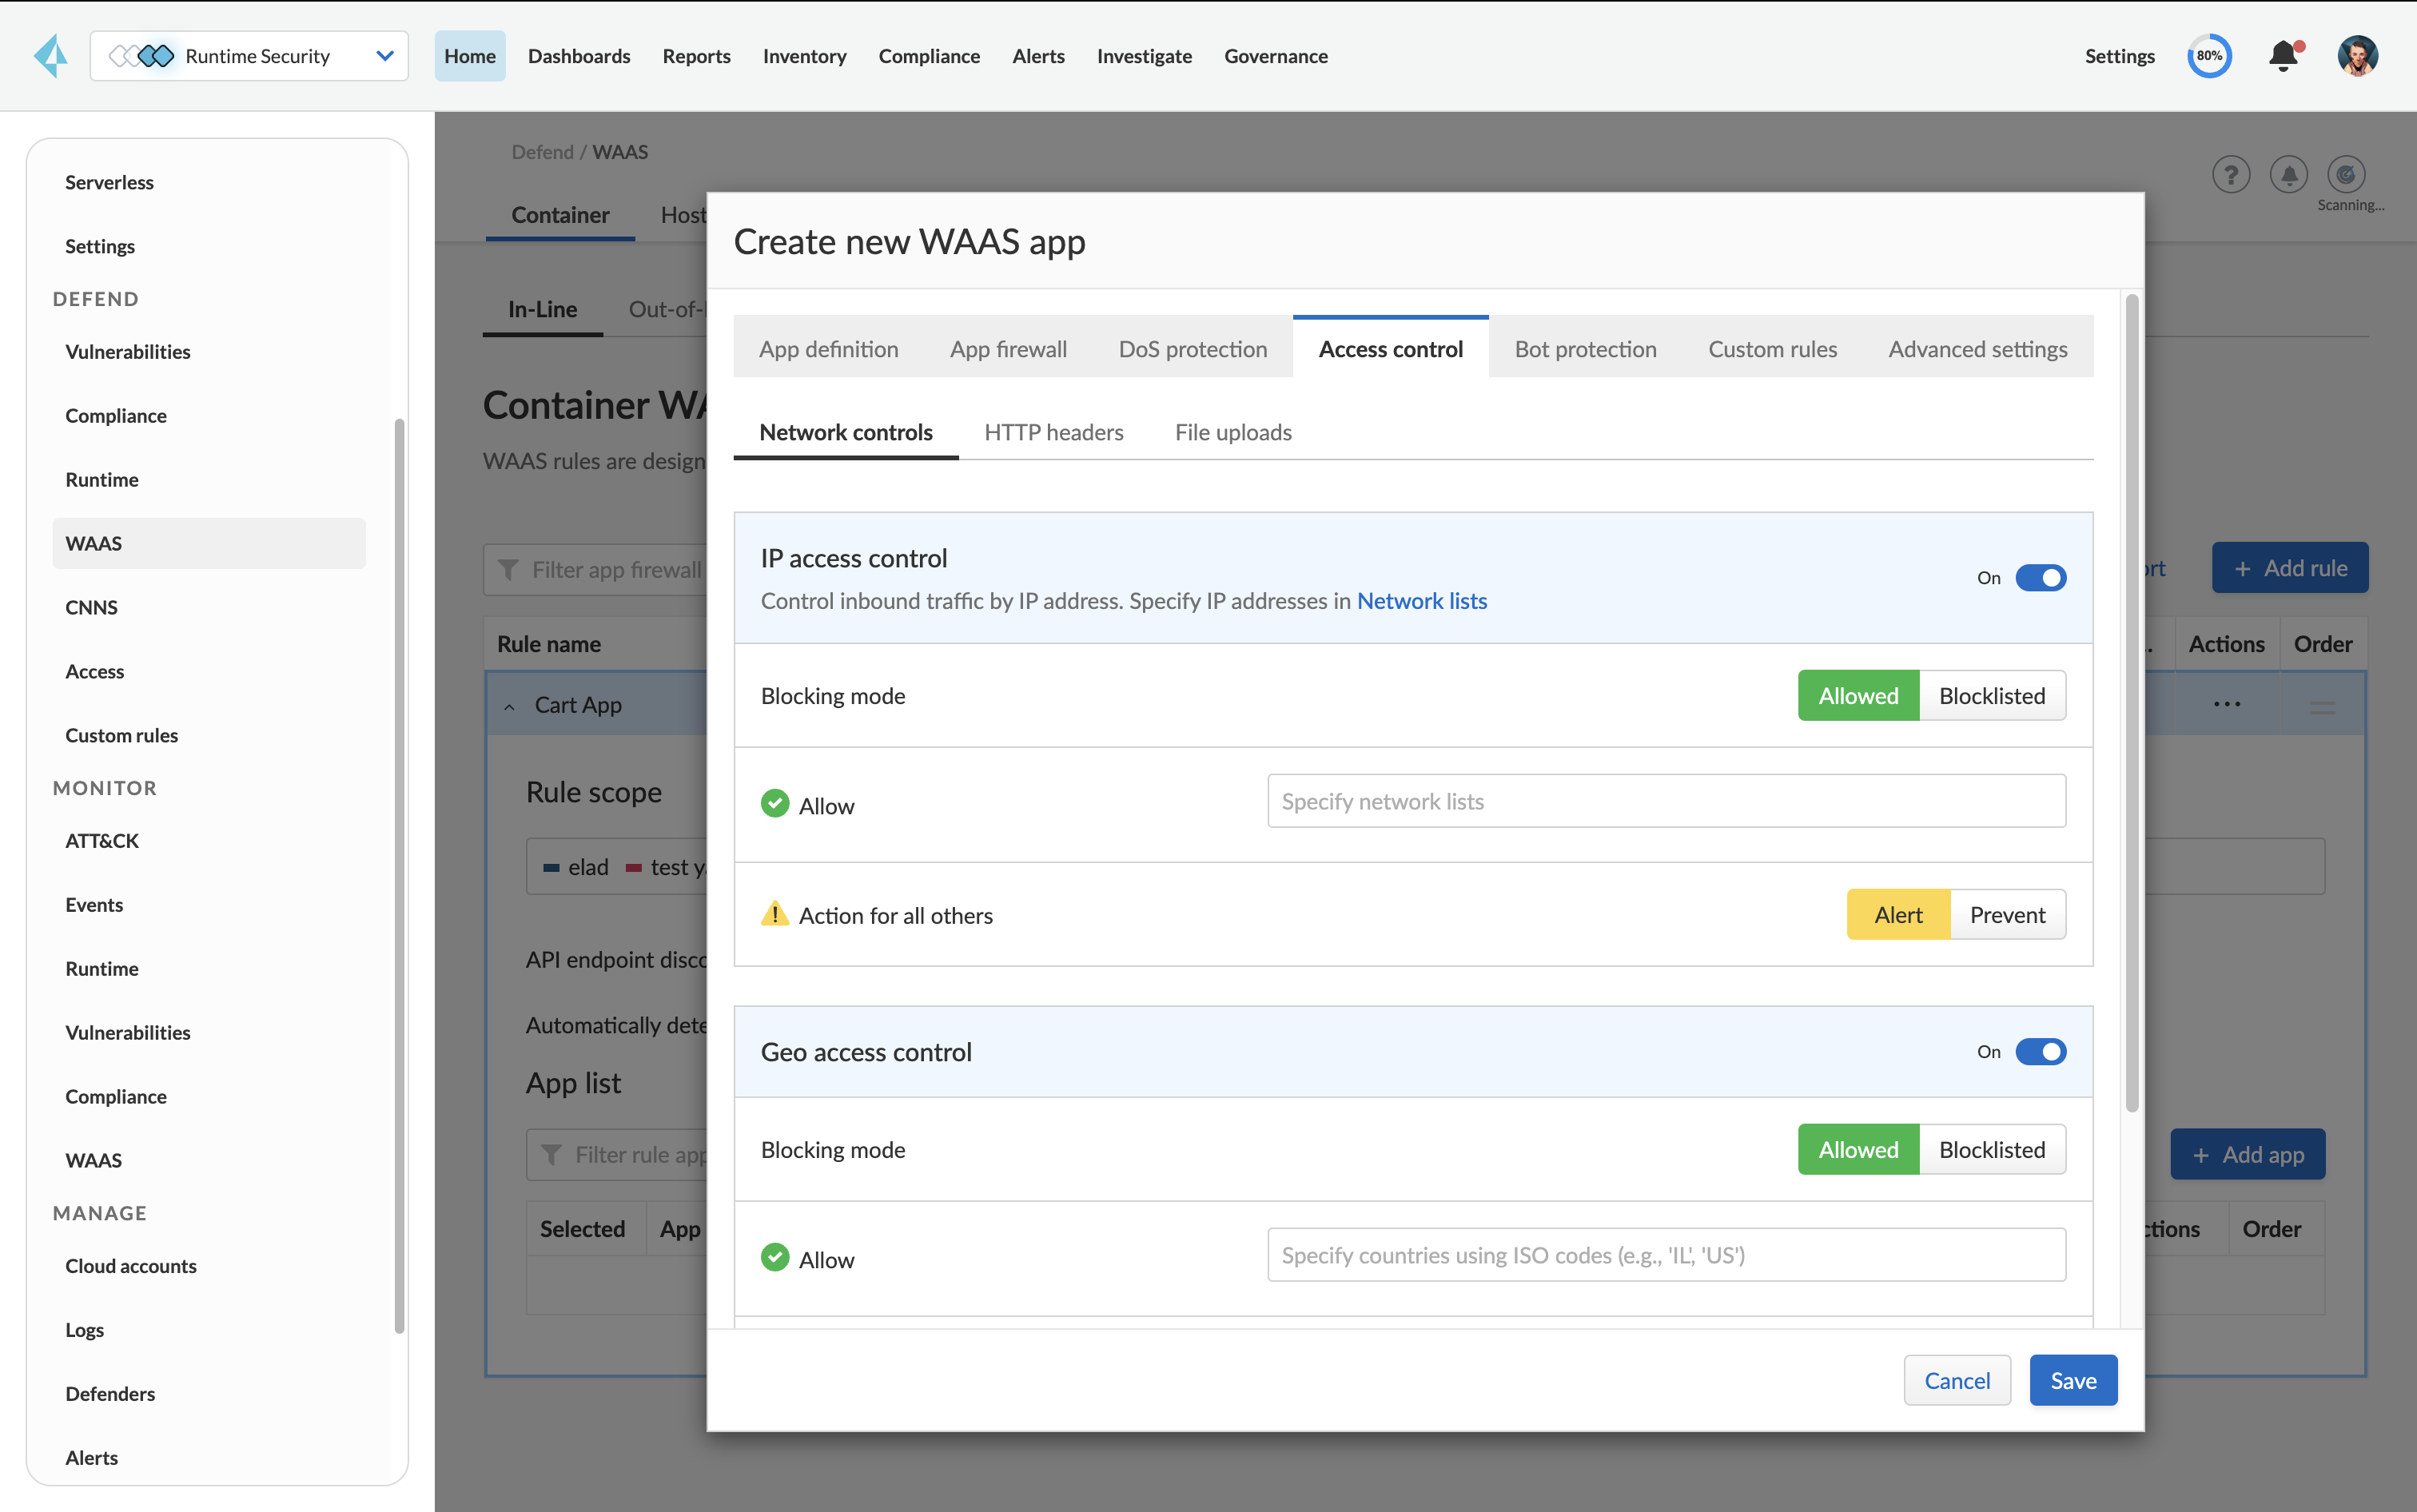Turn off IP access control toggle

[x=2040, y=578]
